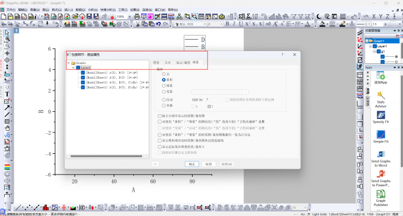The image size is (403, 216).
Task: Click the 确定 (OK) button
Action: (x=192, y=164)
